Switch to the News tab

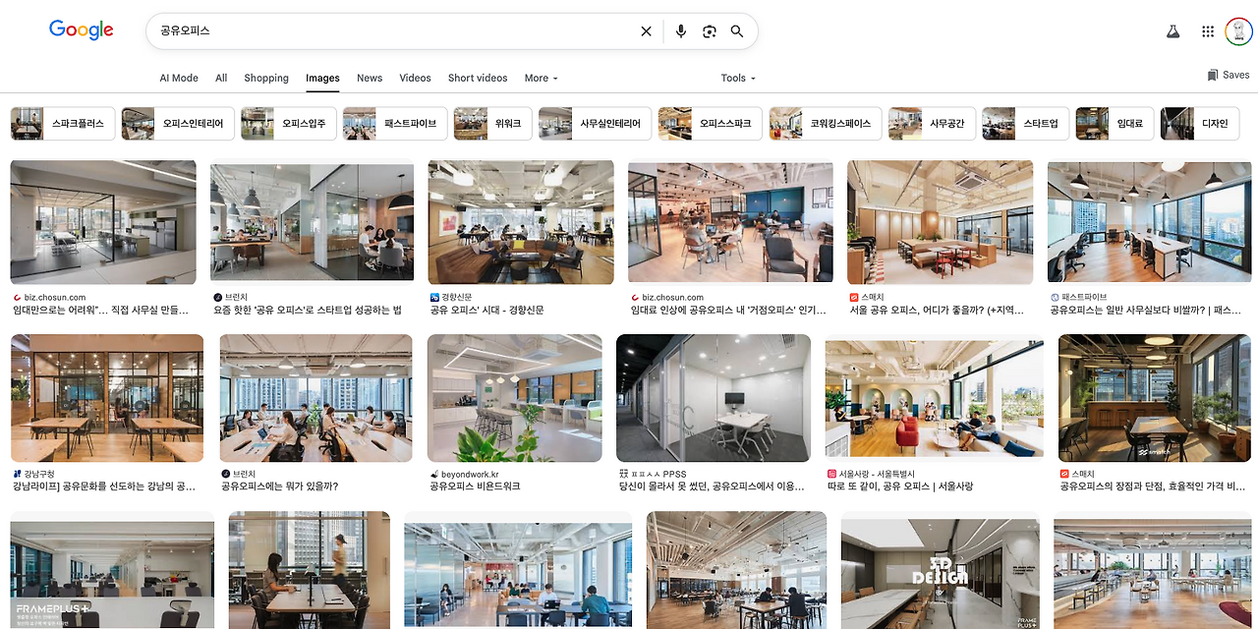[x=370, y=78]
